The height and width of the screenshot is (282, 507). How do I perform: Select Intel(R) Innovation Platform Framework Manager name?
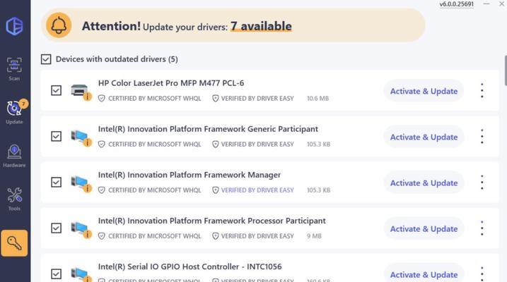tap(190, 175)
